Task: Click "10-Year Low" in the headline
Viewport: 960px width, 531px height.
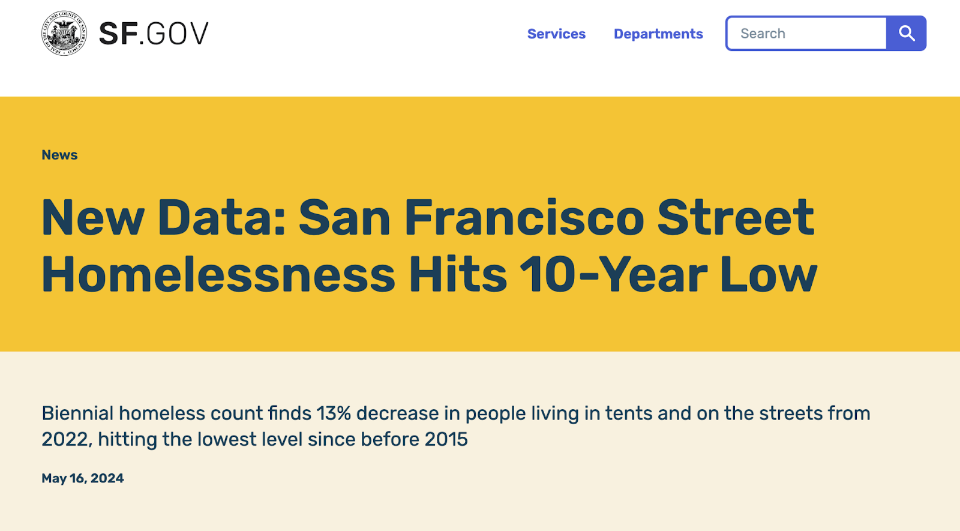Action: click(668, 275)
